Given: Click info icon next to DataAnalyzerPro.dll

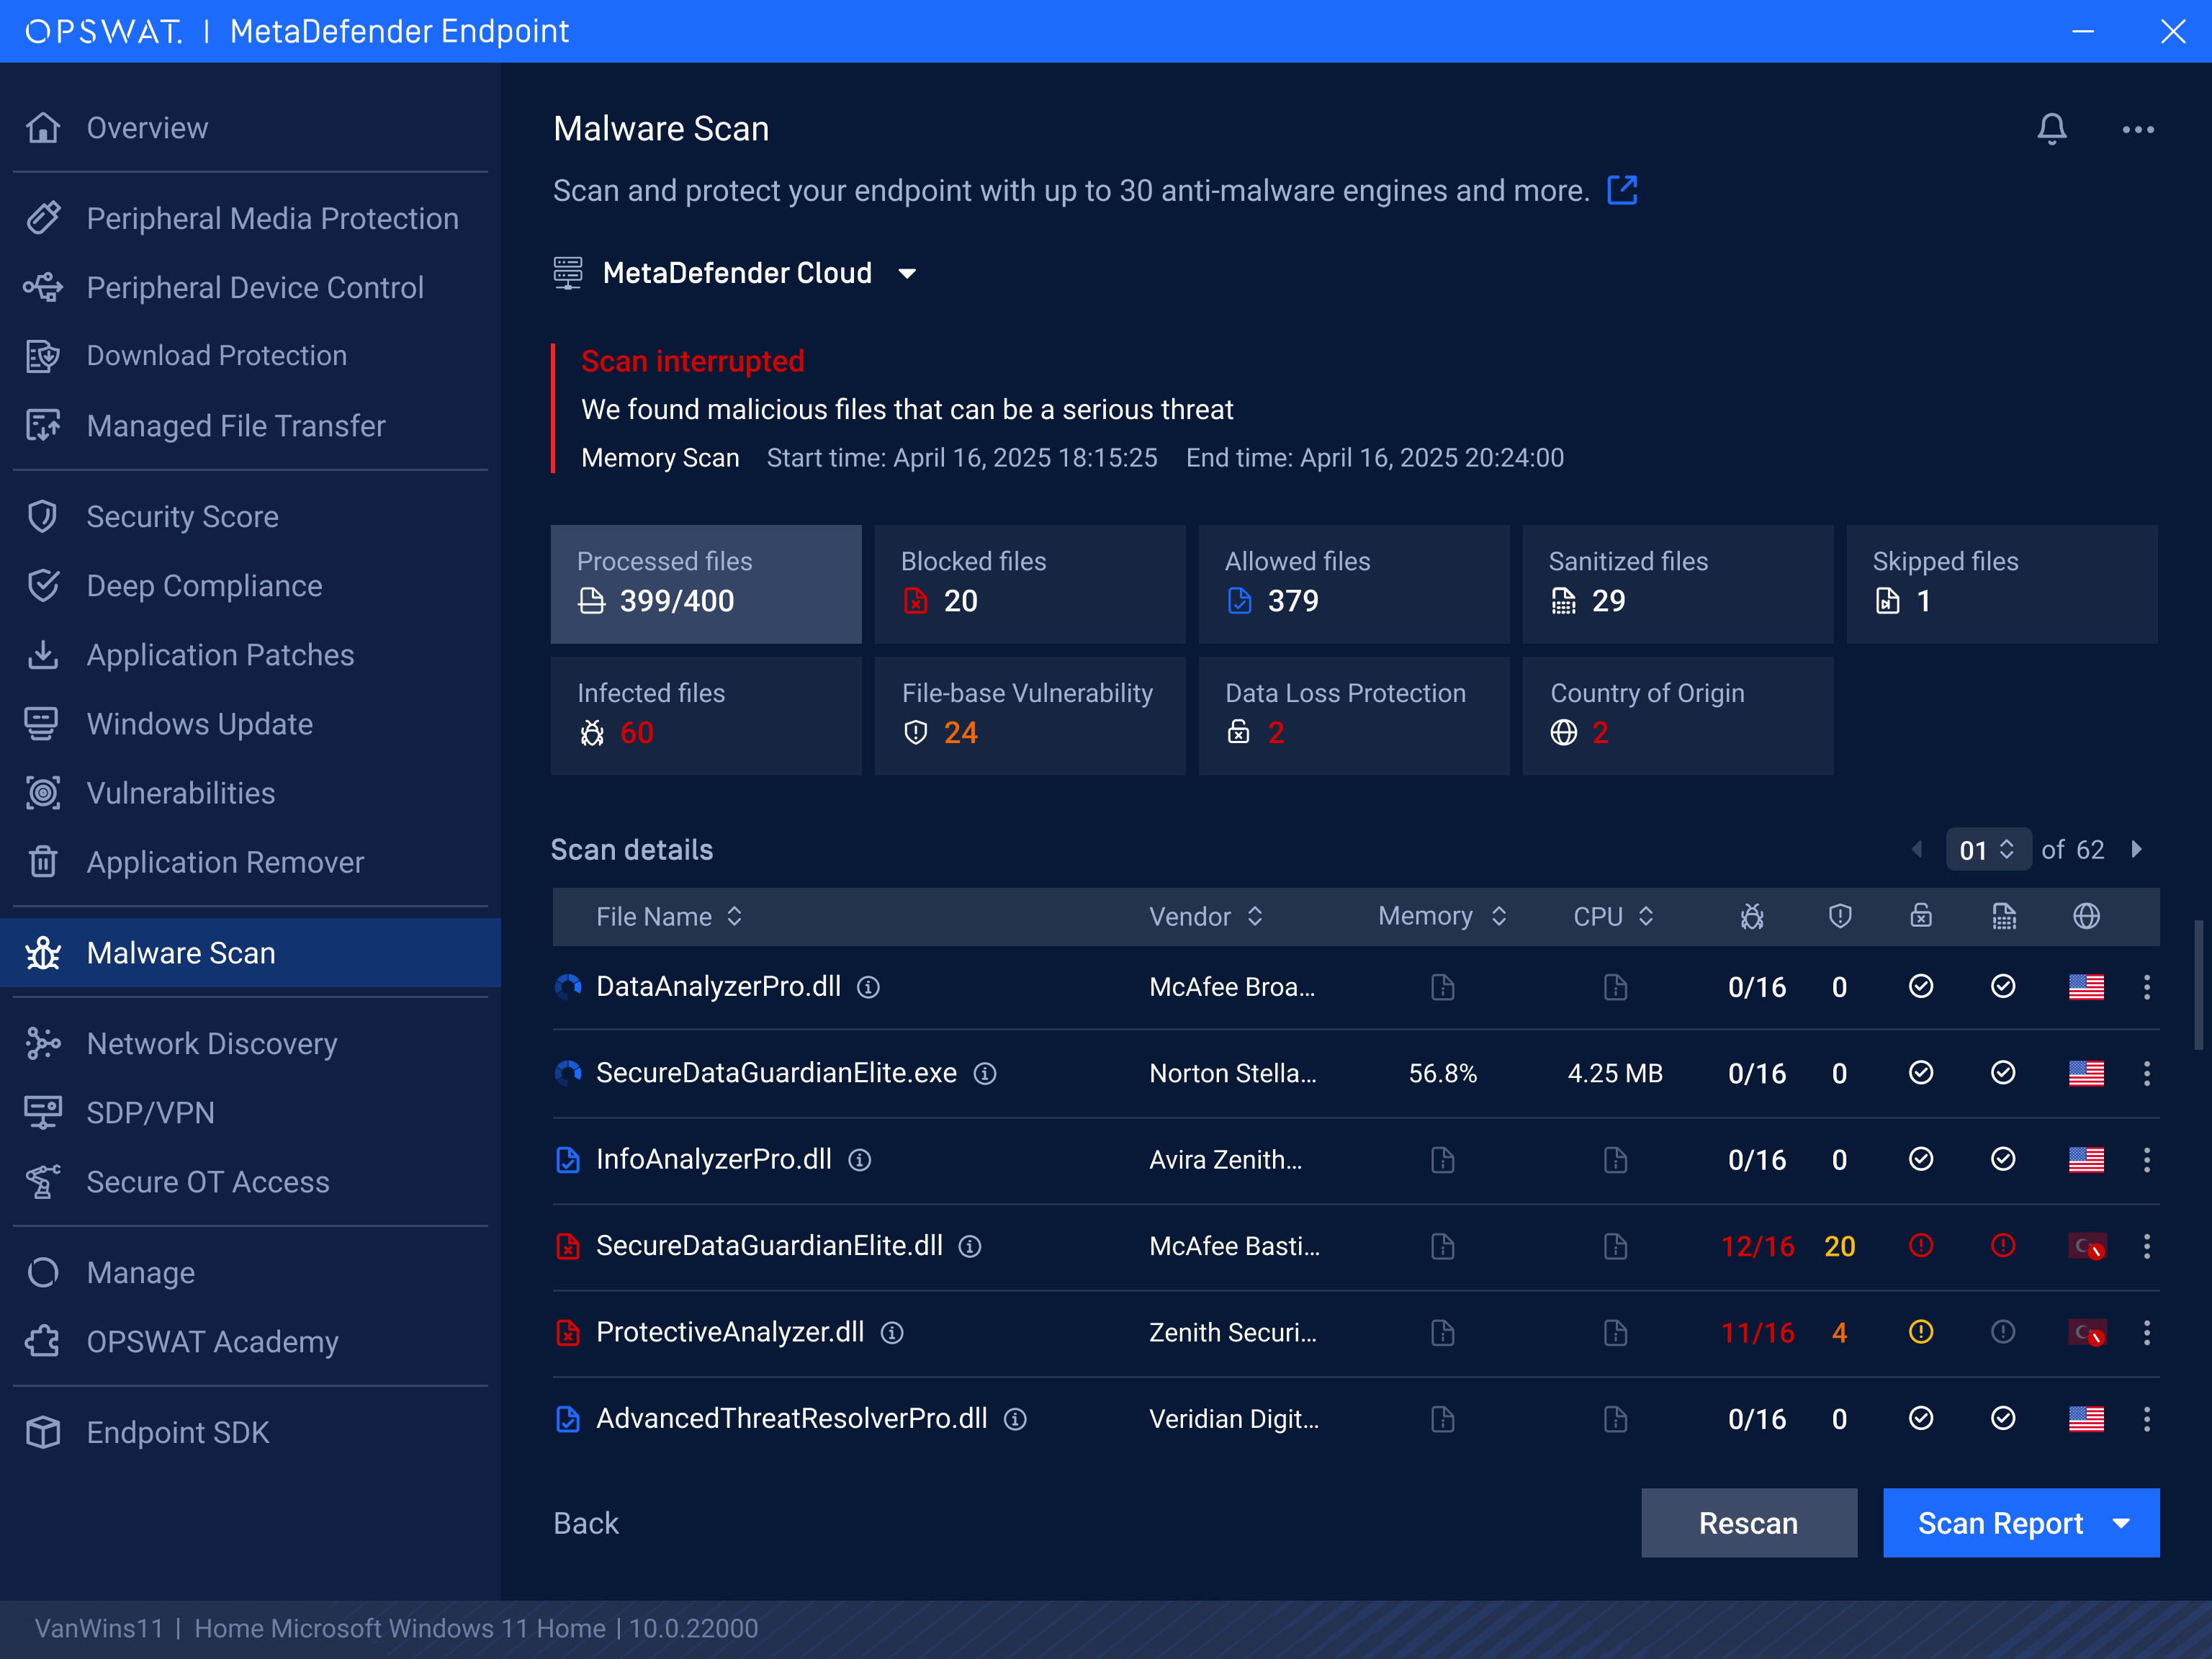Looking at the screenshot, I should [868, 988].
